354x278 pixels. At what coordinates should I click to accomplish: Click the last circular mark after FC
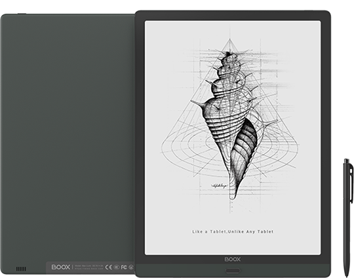131,268
